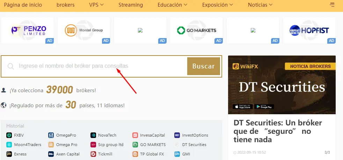Click the NOTICIA BROKERS label on banner
The width and height of the screenshot is (343, 160).
pyautogui.click(x=311, y=66)
